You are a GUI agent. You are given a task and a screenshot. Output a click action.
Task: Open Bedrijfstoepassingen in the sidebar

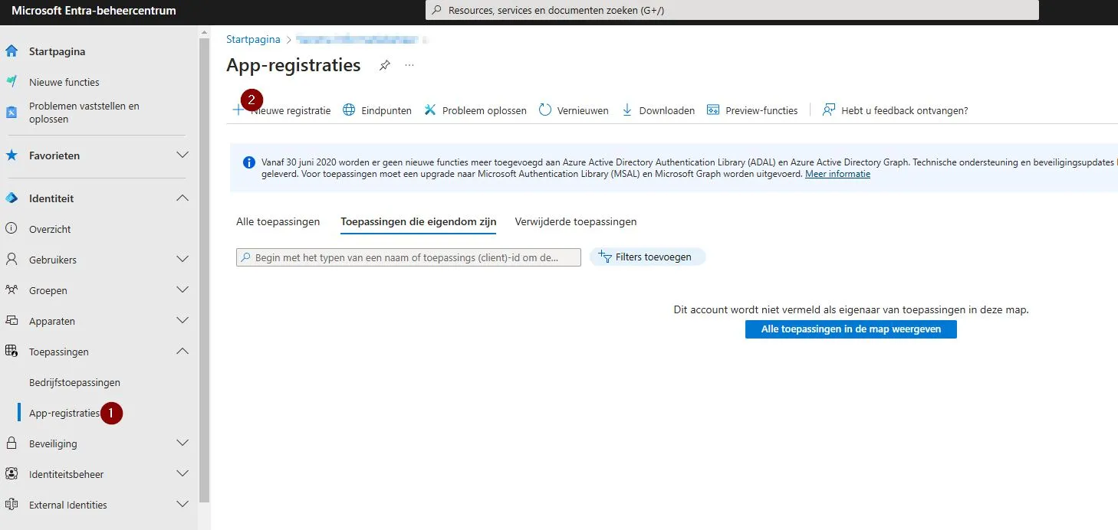(74, 382)
